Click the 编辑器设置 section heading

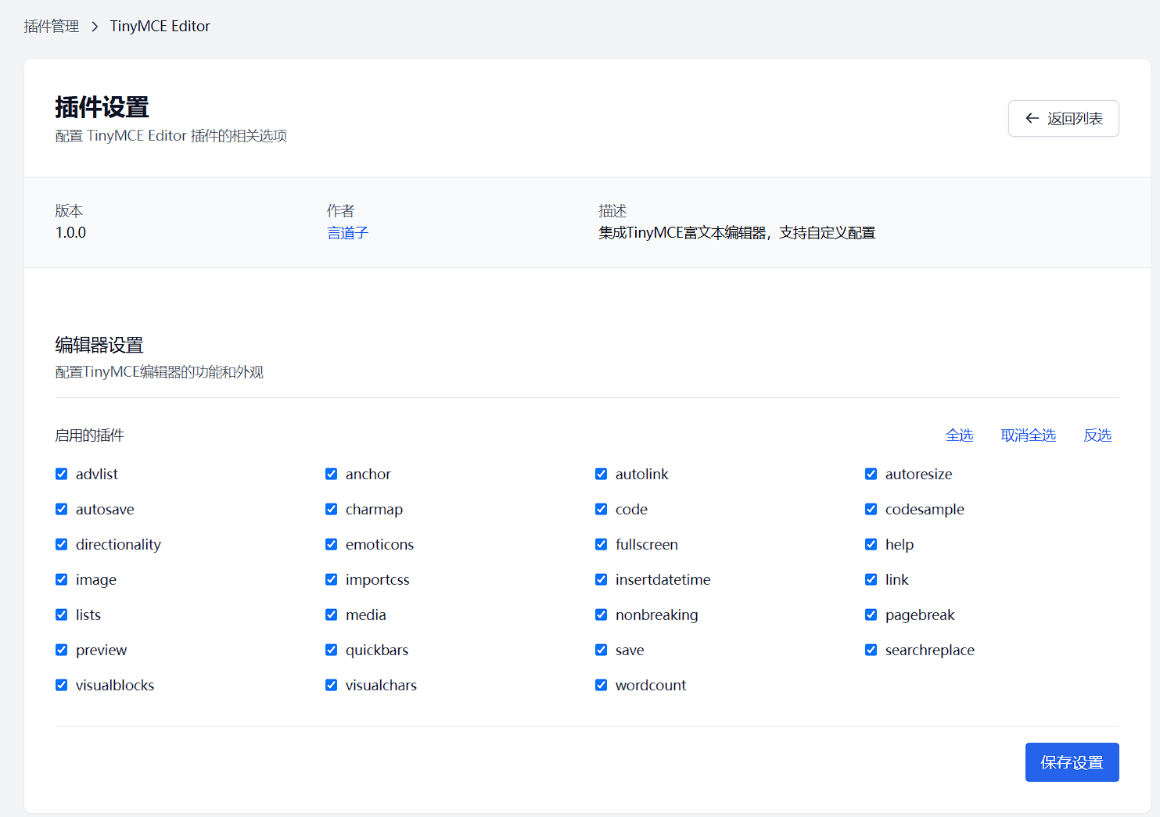click(x=99, y=345)
